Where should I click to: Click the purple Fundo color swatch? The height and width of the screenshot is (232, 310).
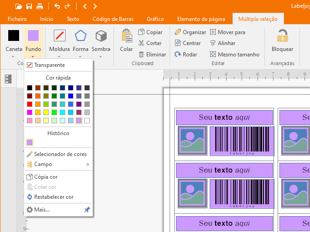[x=33, y=35]
